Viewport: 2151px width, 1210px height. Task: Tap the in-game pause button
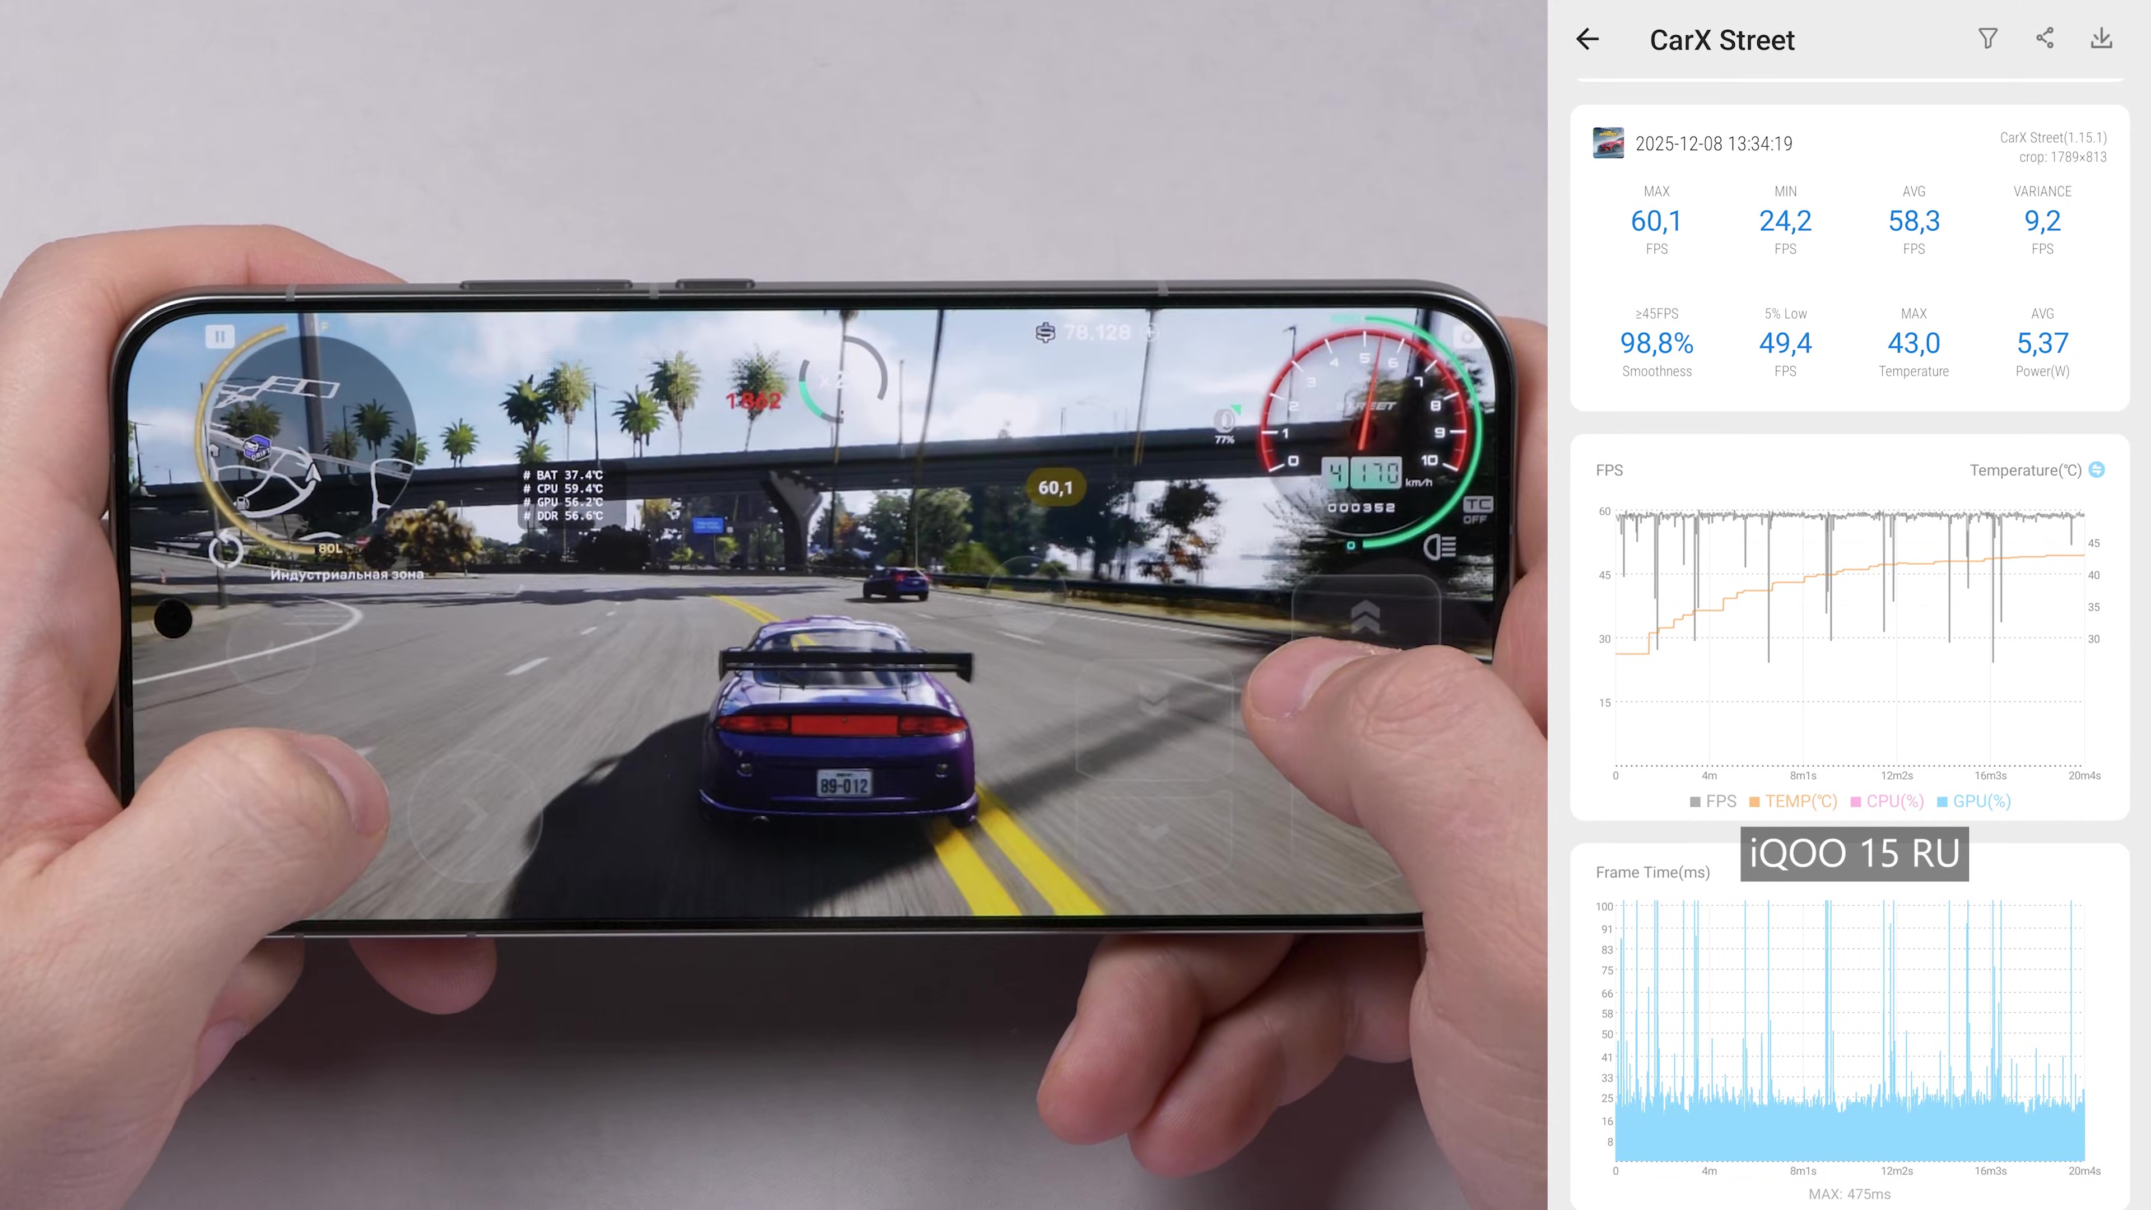click(220, 337)
